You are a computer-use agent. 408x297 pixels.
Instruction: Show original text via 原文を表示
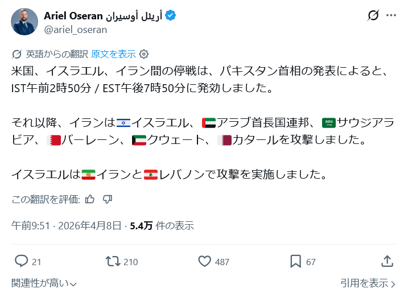(113, 54)
